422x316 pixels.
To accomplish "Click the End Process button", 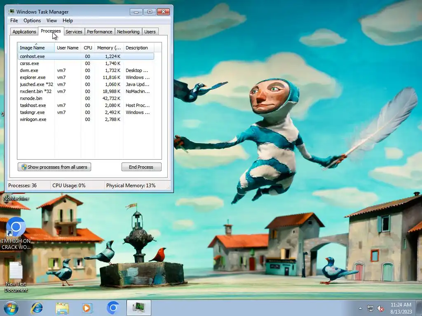I will [x=141, y=167].
